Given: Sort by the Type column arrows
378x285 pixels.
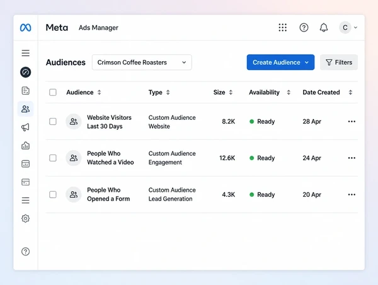Looking at the screenshot, I should pyautogui.click(x=168, y=92).
